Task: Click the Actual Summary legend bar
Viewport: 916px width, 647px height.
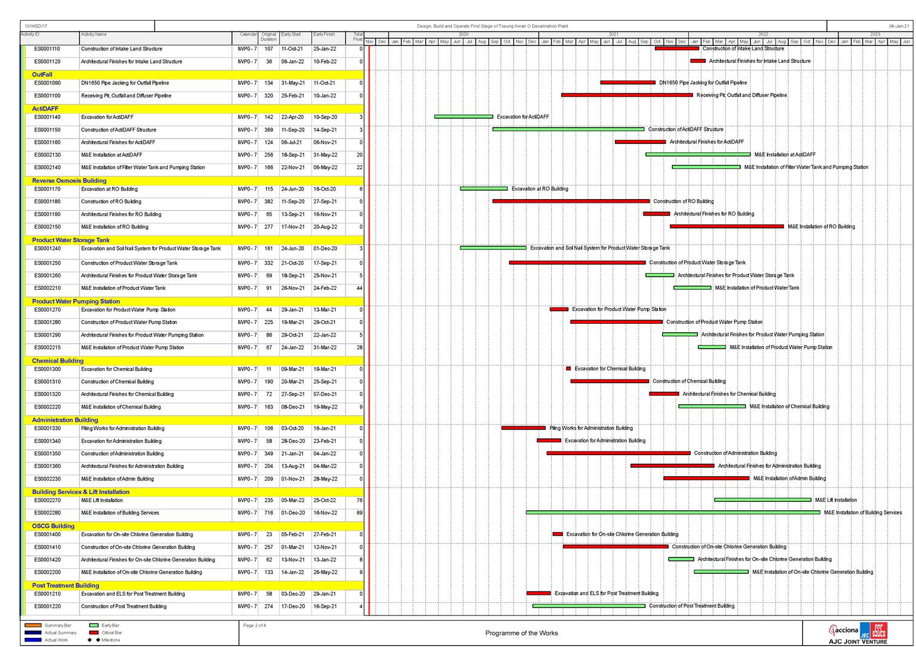Action: pyautogui.click(x=33, y=632)
